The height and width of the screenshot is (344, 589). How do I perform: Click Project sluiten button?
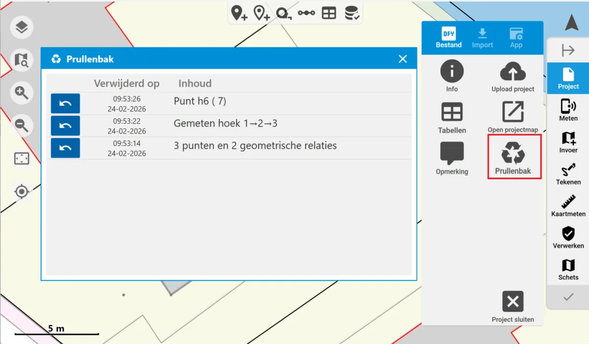coord(513,306)
